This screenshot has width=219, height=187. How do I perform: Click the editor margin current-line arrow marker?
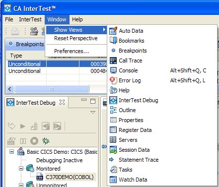tap(104, 146)
